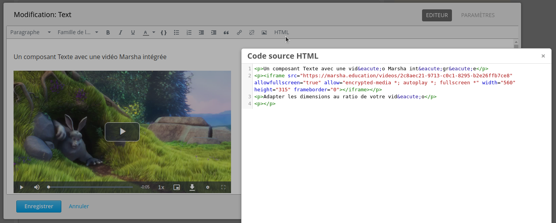556x223 pixels.
Task: Click HTML line 1 paragraph code
Action: pos(371,69)
